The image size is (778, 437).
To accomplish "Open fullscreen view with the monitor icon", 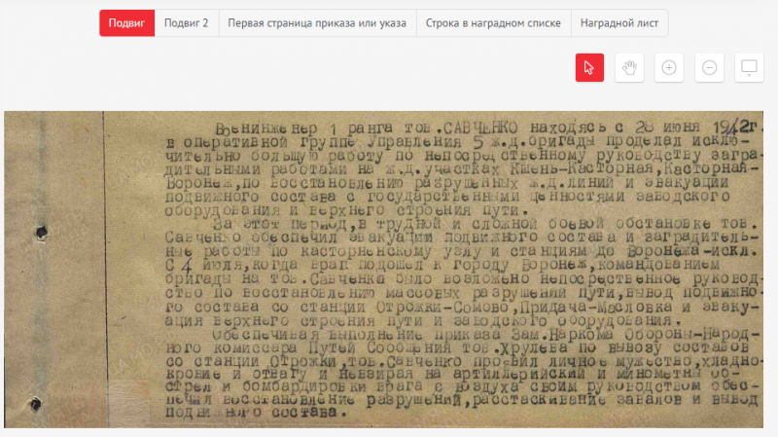I will click(749, 67).
